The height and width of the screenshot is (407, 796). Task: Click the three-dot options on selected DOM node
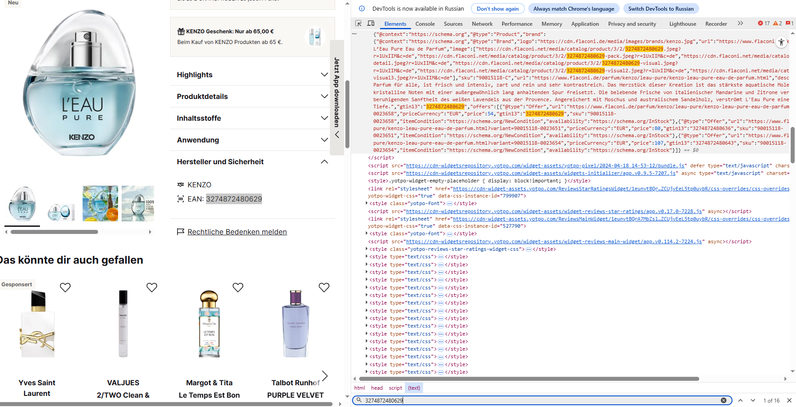coord(354,34)
